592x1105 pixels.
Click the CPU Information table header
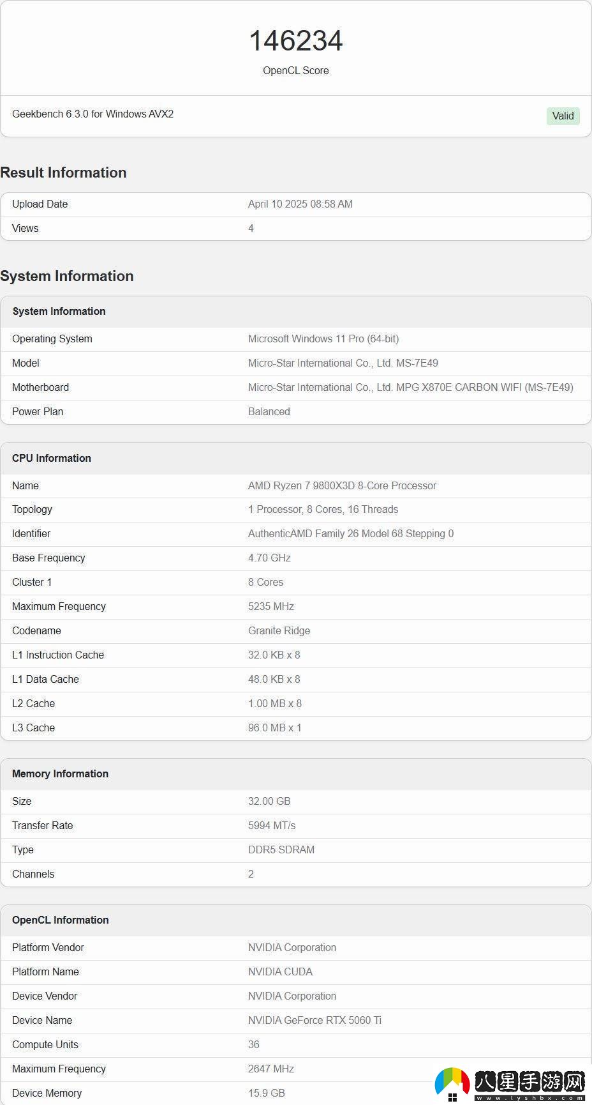click(x=52, y=458)
